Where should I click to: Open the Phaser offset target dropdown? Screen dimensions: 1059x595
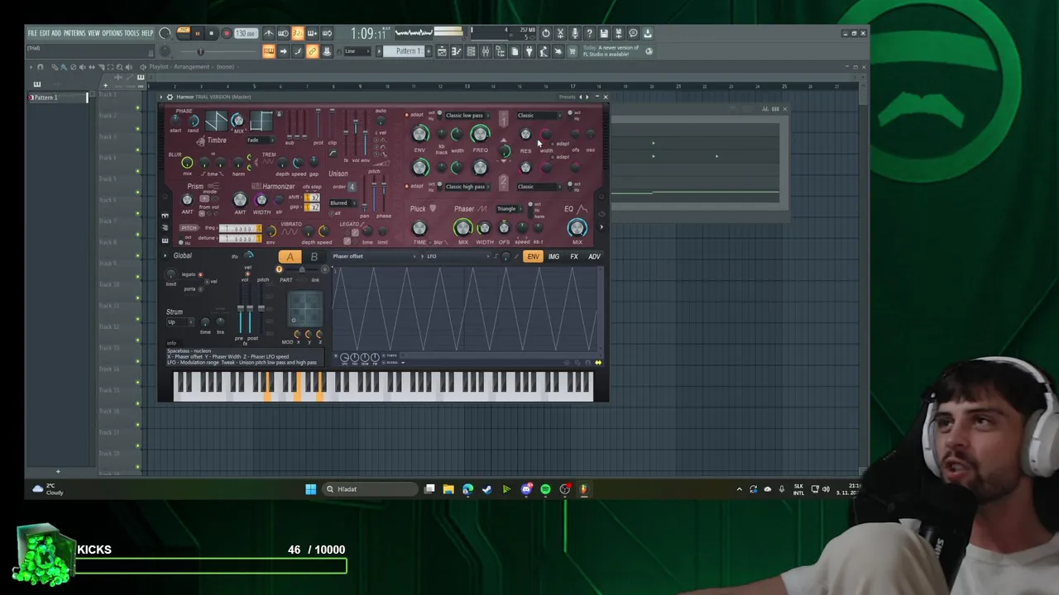tap(375, 256)
